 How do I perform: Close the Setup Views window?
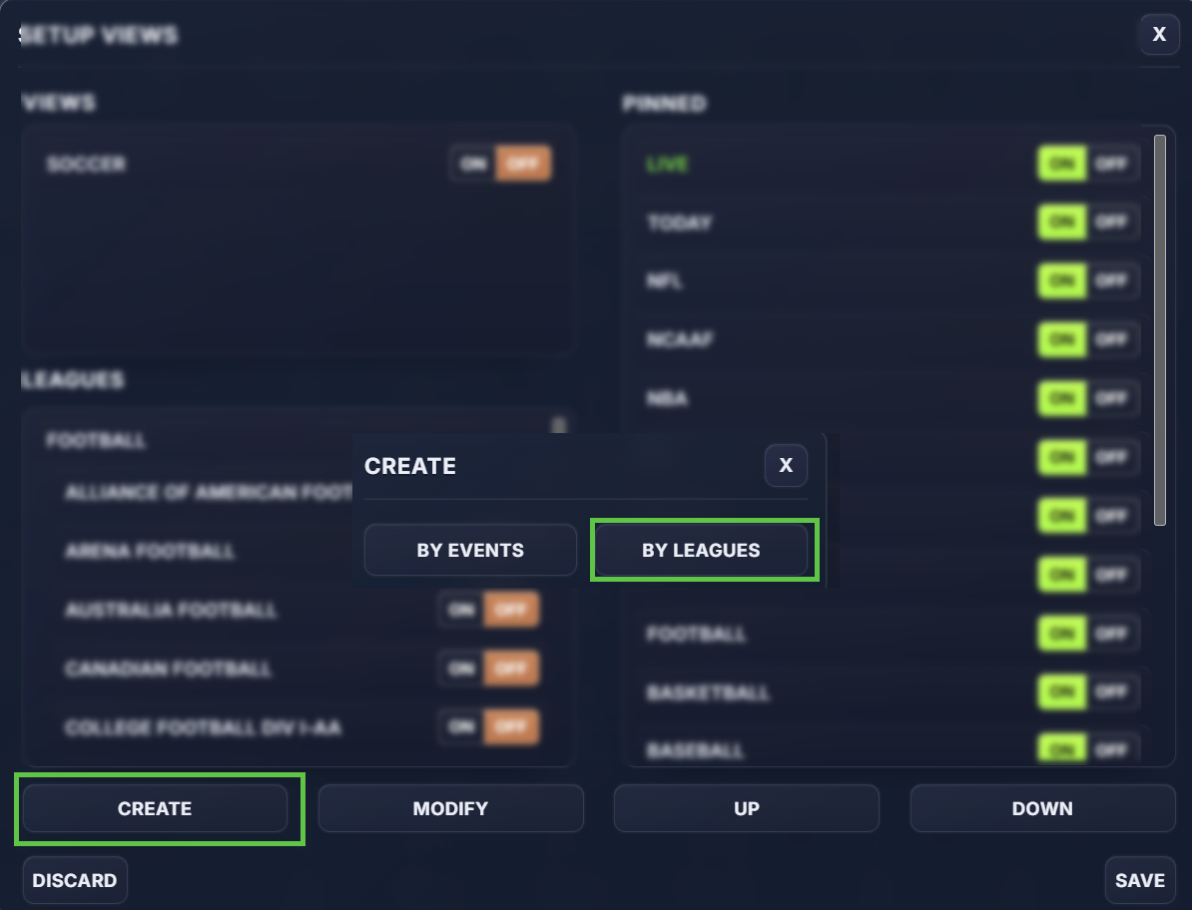pos(1158,34)
